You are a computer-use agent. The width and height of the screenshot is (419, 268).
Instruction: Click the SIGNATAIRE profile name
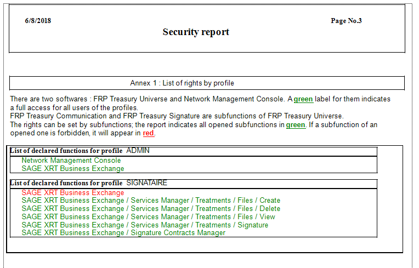pos(146,183)
